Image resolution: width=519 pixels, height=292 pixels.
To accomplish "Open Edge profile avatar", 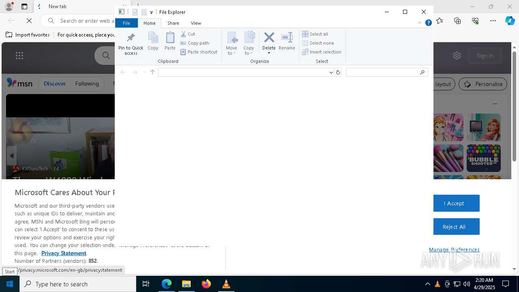I will pos(9,6).
